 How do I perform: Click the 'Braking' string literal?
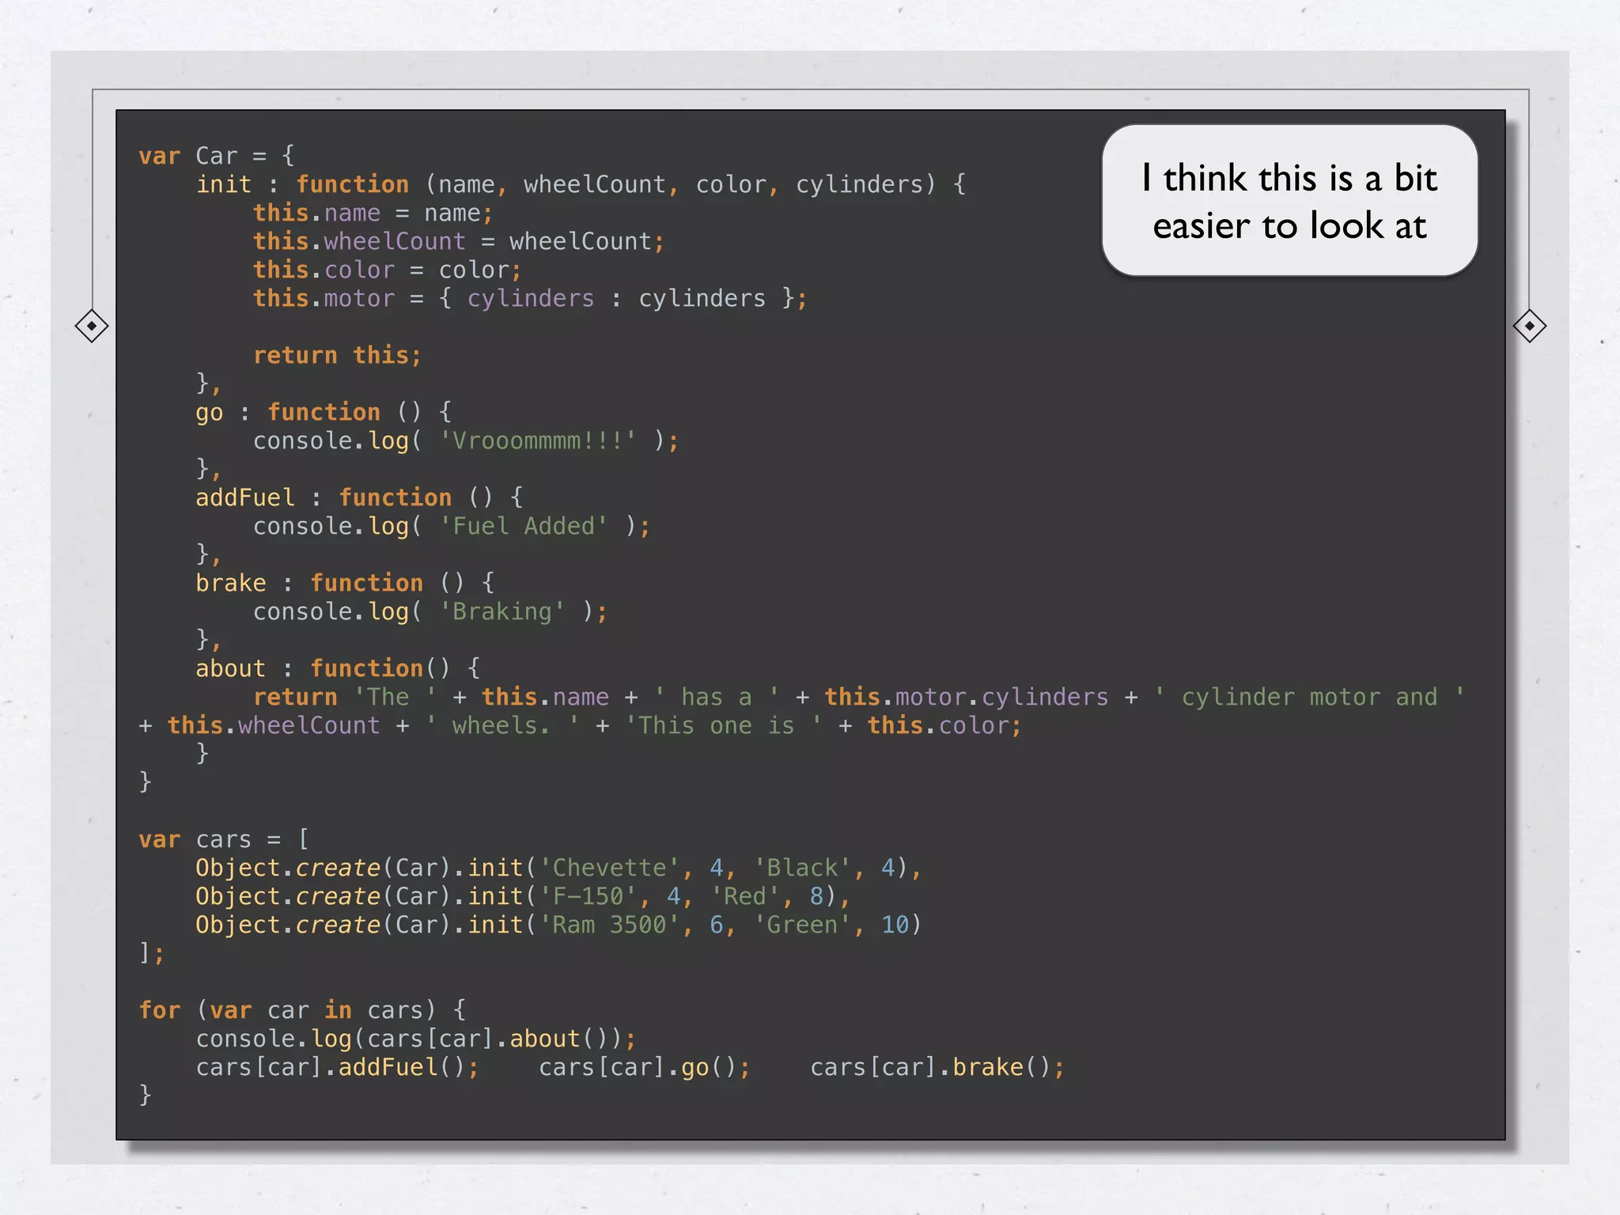point(502,611)
